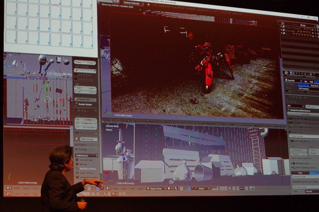Click the camera.001 object field in Depth of Field

click(299, 150)
